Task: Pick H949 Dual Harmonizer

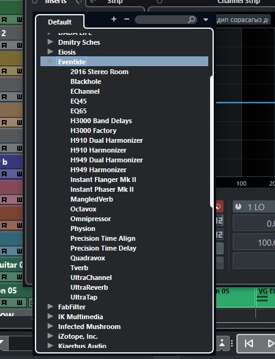Action: coord(107,160)
